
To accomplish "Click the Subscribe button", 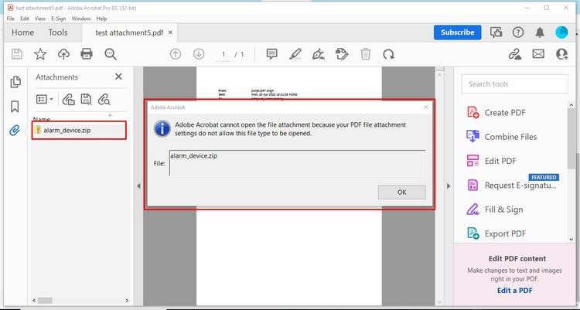I will click(x=457, y=32).
